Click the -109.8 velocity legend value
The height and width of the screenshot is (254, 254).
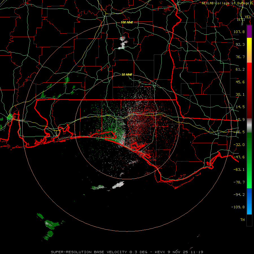pos(238,207)
